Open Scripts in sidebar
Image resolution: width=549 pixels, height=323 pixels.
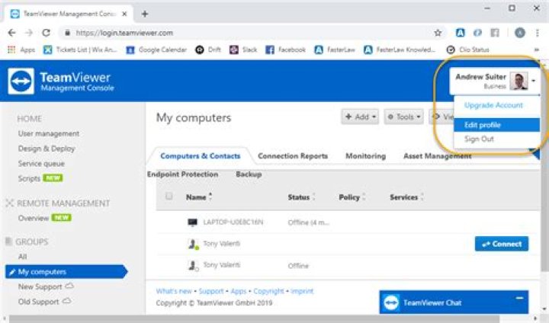(x=30, y=178)
